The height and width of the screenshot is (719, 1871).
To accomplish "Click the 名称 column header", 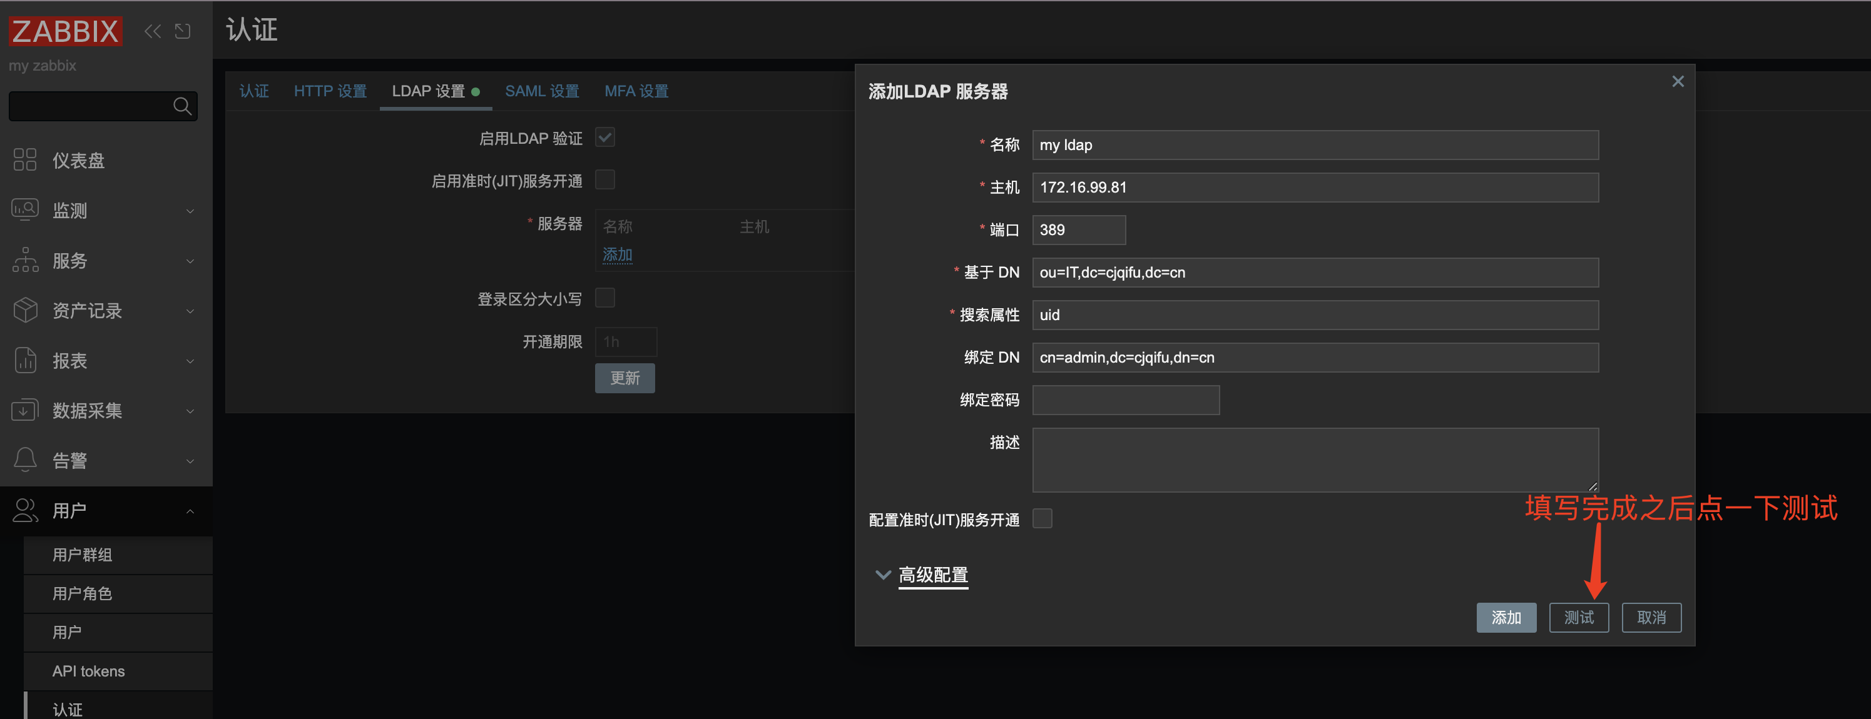I will click(x=618, y=226).
